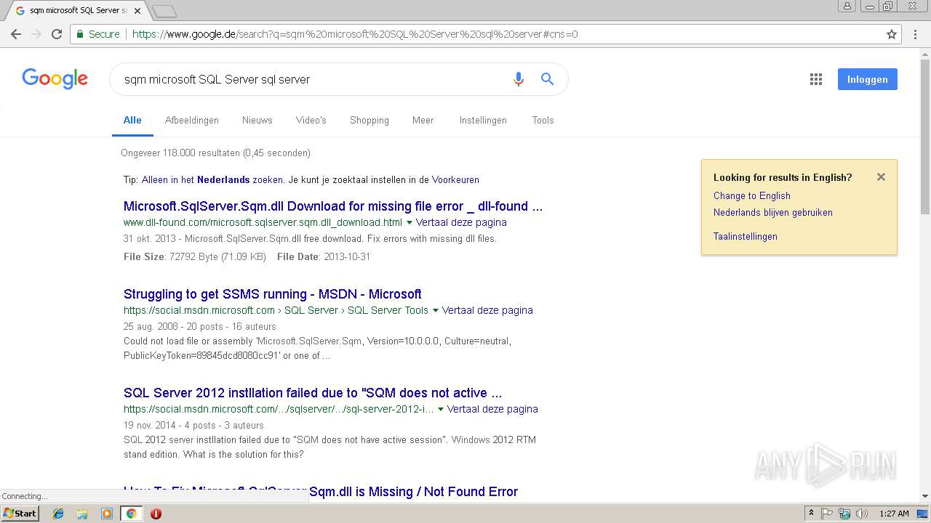Open Voorkeuren link
Image resolution: width=931 pixels, height=523 pixels.
[x=455, y=180]
